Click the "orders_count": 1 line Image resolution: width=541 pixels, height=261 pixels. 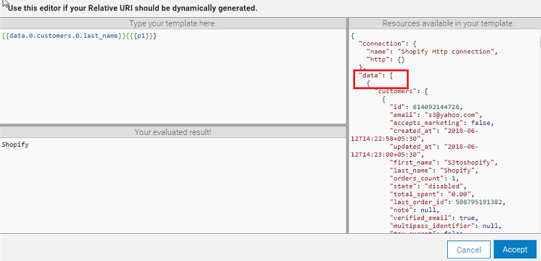424,178
